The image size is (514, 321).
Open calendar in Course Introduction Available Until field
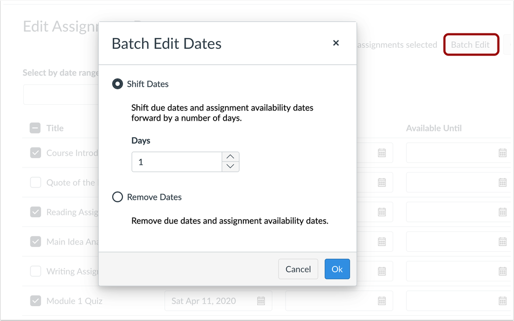click(x=503, y=152)
